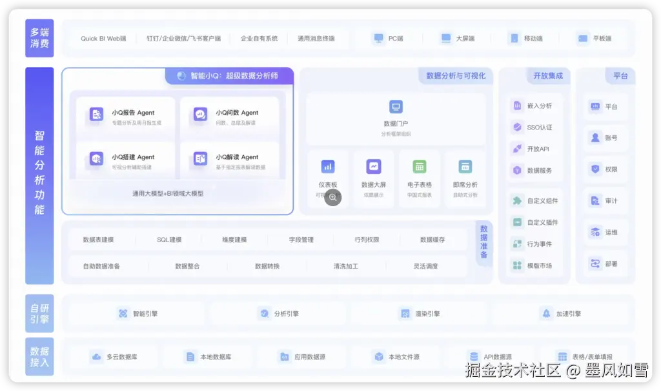661x391 pixels.
Task: Click the 维度建模 item
Action: [x=234, y=240]
